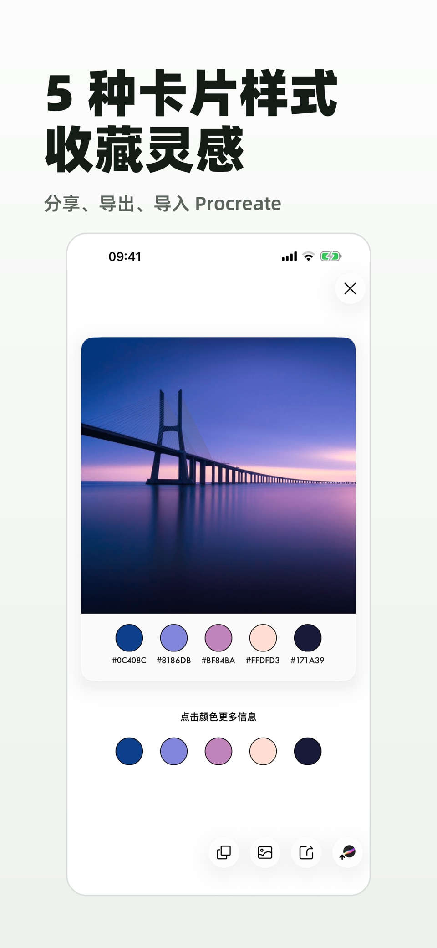
Task: Click hex code #BF84BA
Action: coord(218,660)
